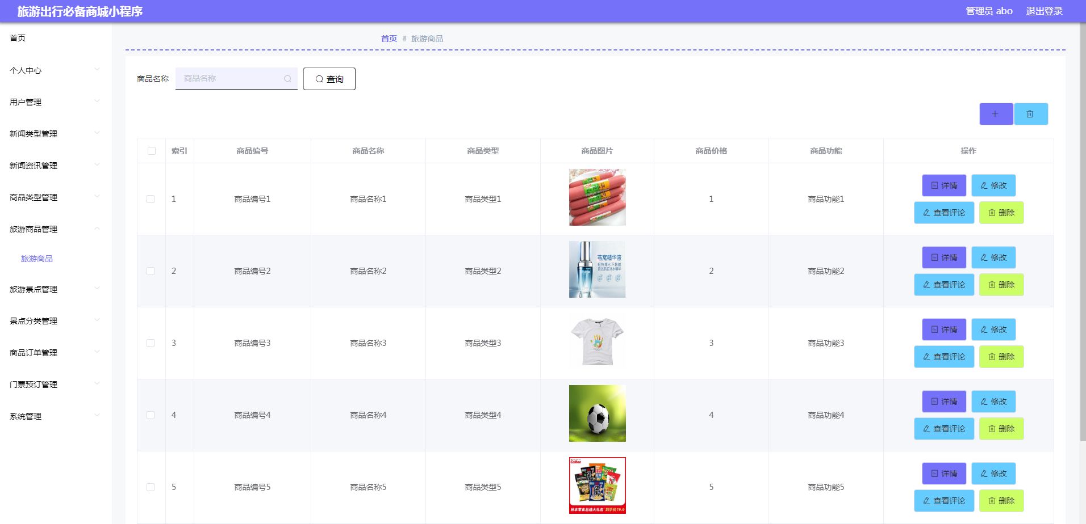The height and width of the screenshot is (524, 1086).
Task: Expand 商品类型管理 in the sidebar
Action: pos(55,197)
